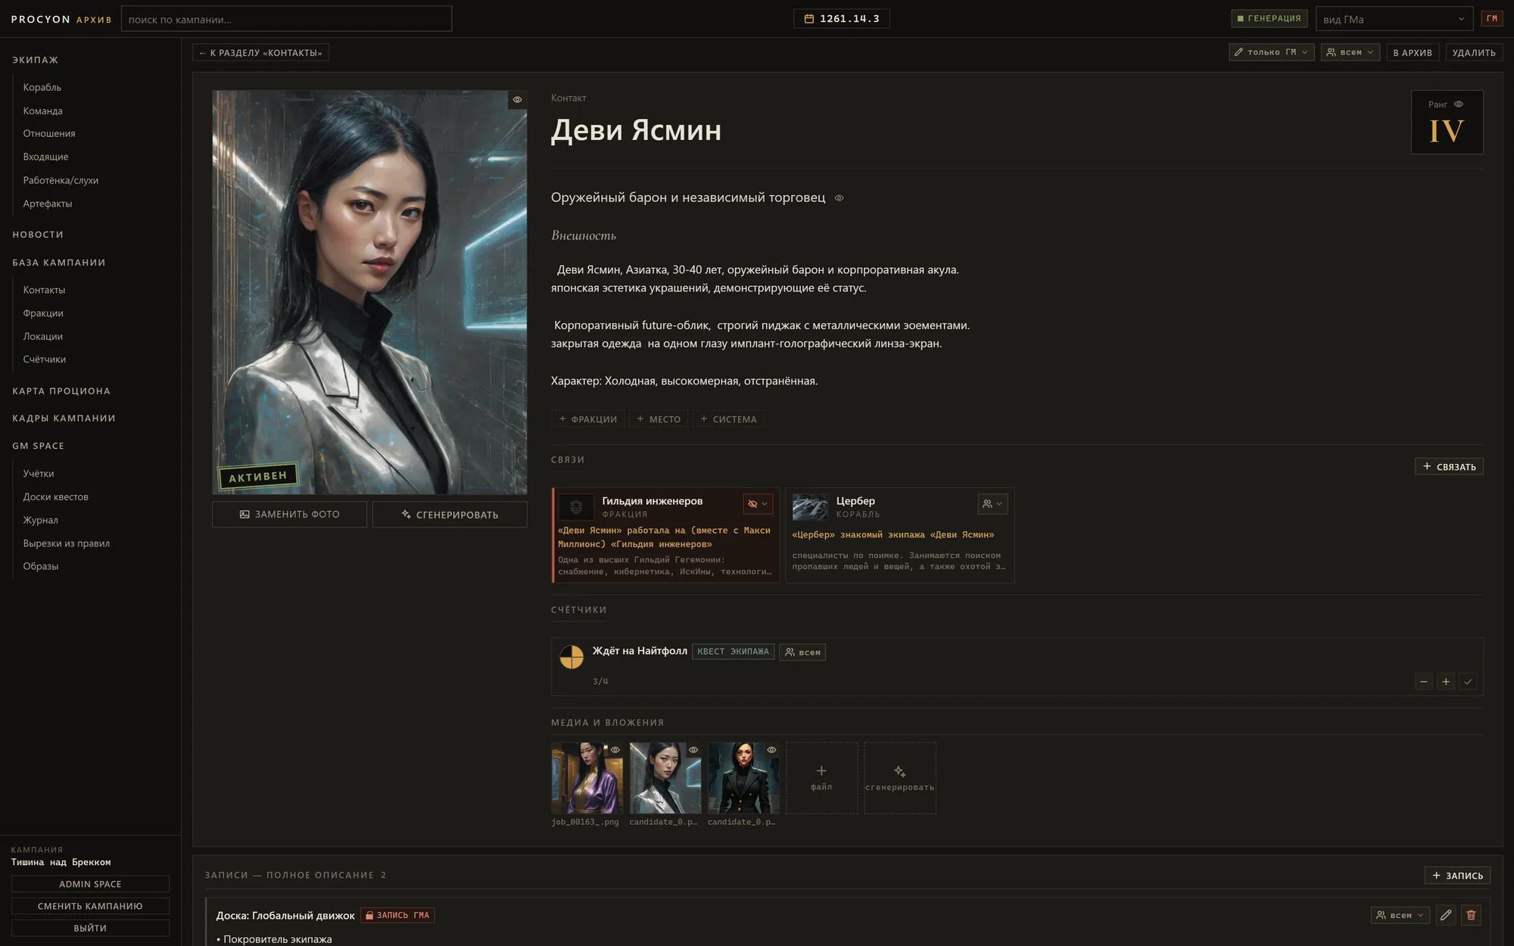Delete the Доска record with red trash icon
The height and width of the screenshot is (946, 1514).
click(x=1471, y=915)
